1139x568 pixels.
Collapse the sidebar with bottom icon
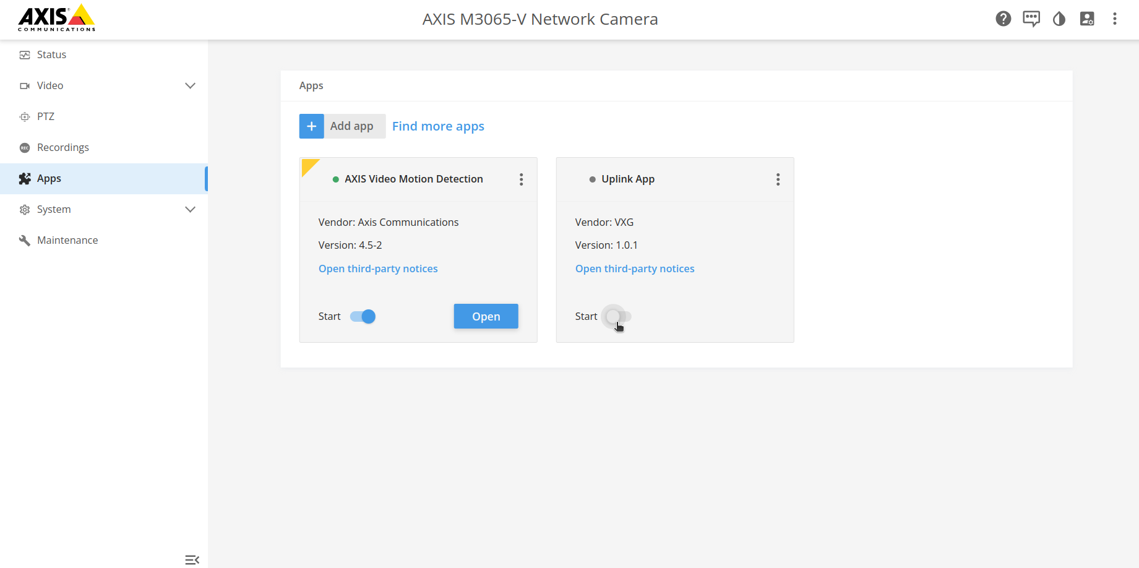[192, 560]
